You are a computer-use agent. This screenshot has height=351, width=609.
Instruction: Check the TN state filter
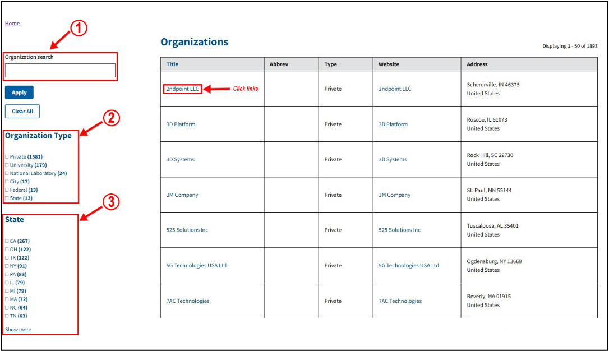[7, 316]
